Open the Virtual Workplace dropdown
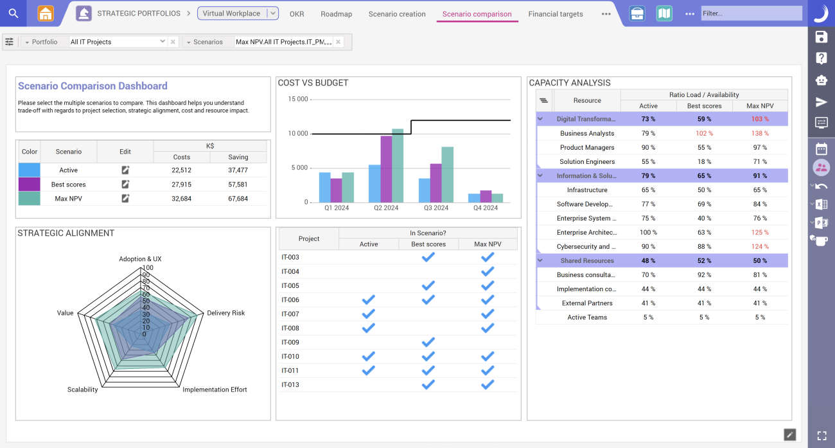Image resolution: width=835 pixels, height=448 pixels. 272,13
